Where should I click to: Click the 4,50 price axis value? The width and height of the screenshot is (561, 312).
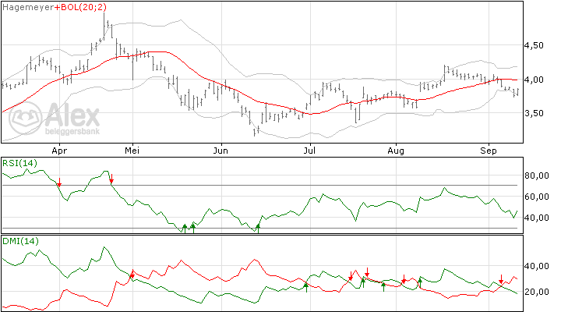534,45
